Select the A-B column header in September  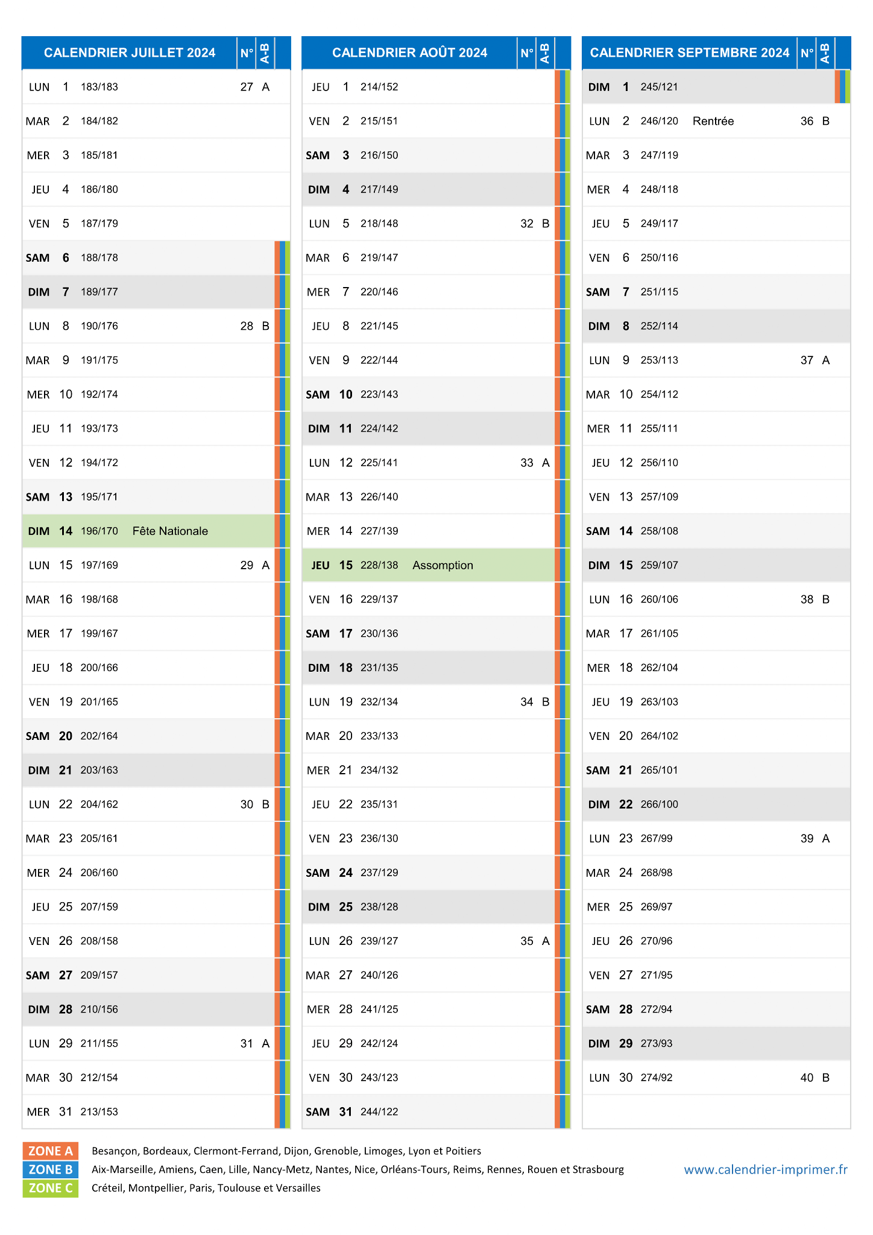point(825,53)
